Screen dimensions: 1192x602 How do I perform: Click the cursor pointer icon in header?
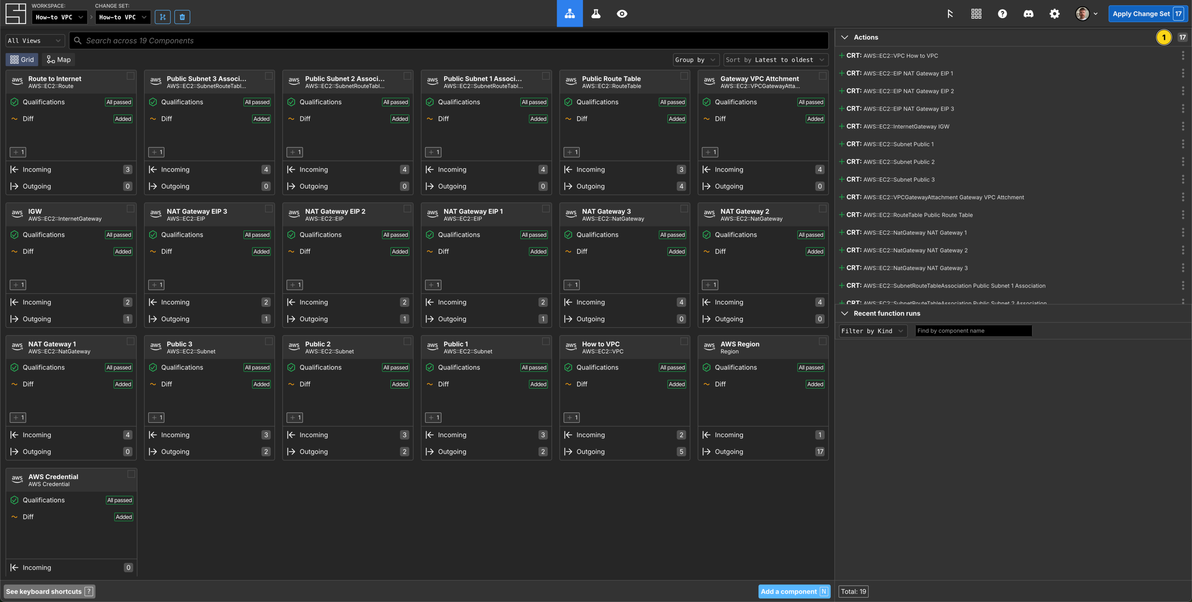coord(950,14)
